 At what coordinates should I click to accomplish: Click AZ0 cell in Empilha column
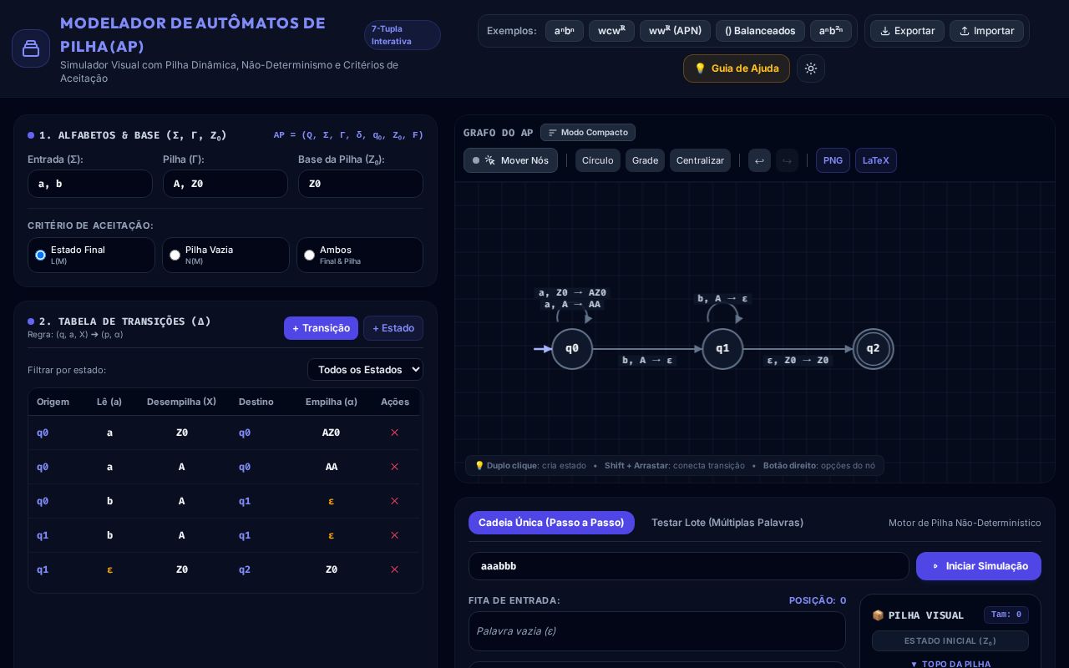coord(332,433)
